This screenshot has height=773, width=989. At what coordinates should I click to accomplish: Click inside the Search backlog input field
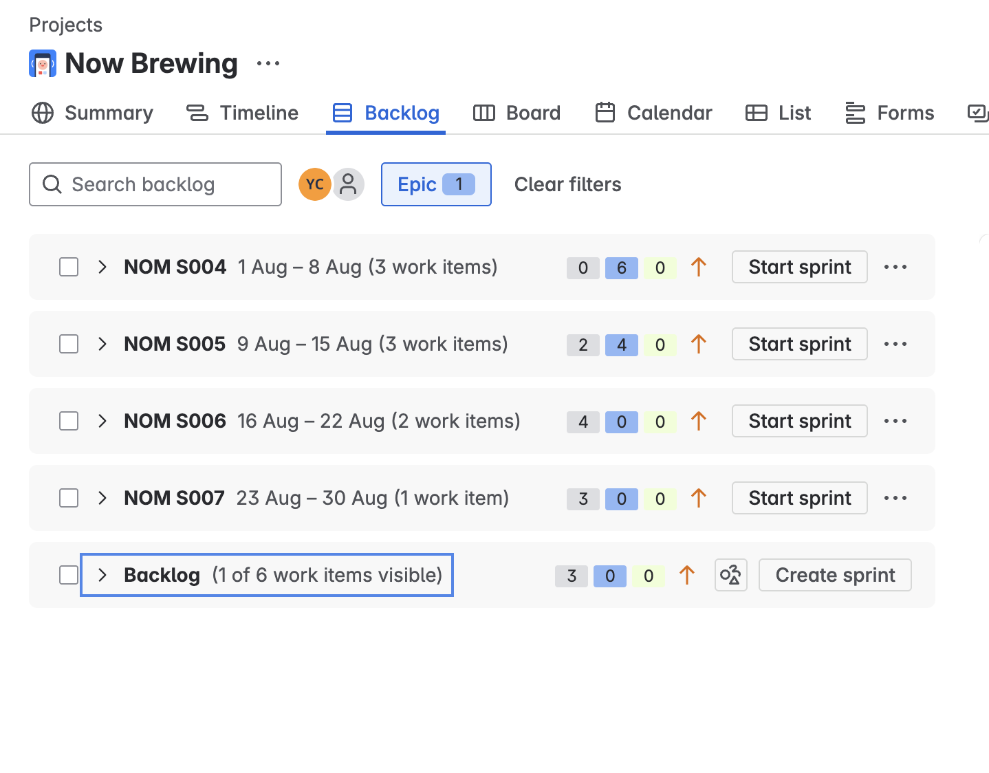pos(158,184)
